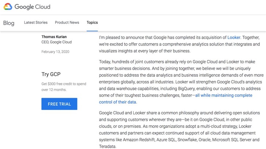This screenshot has width=266, height=149.
Task: Open the Blog home link
Action: tap(9, 23)
